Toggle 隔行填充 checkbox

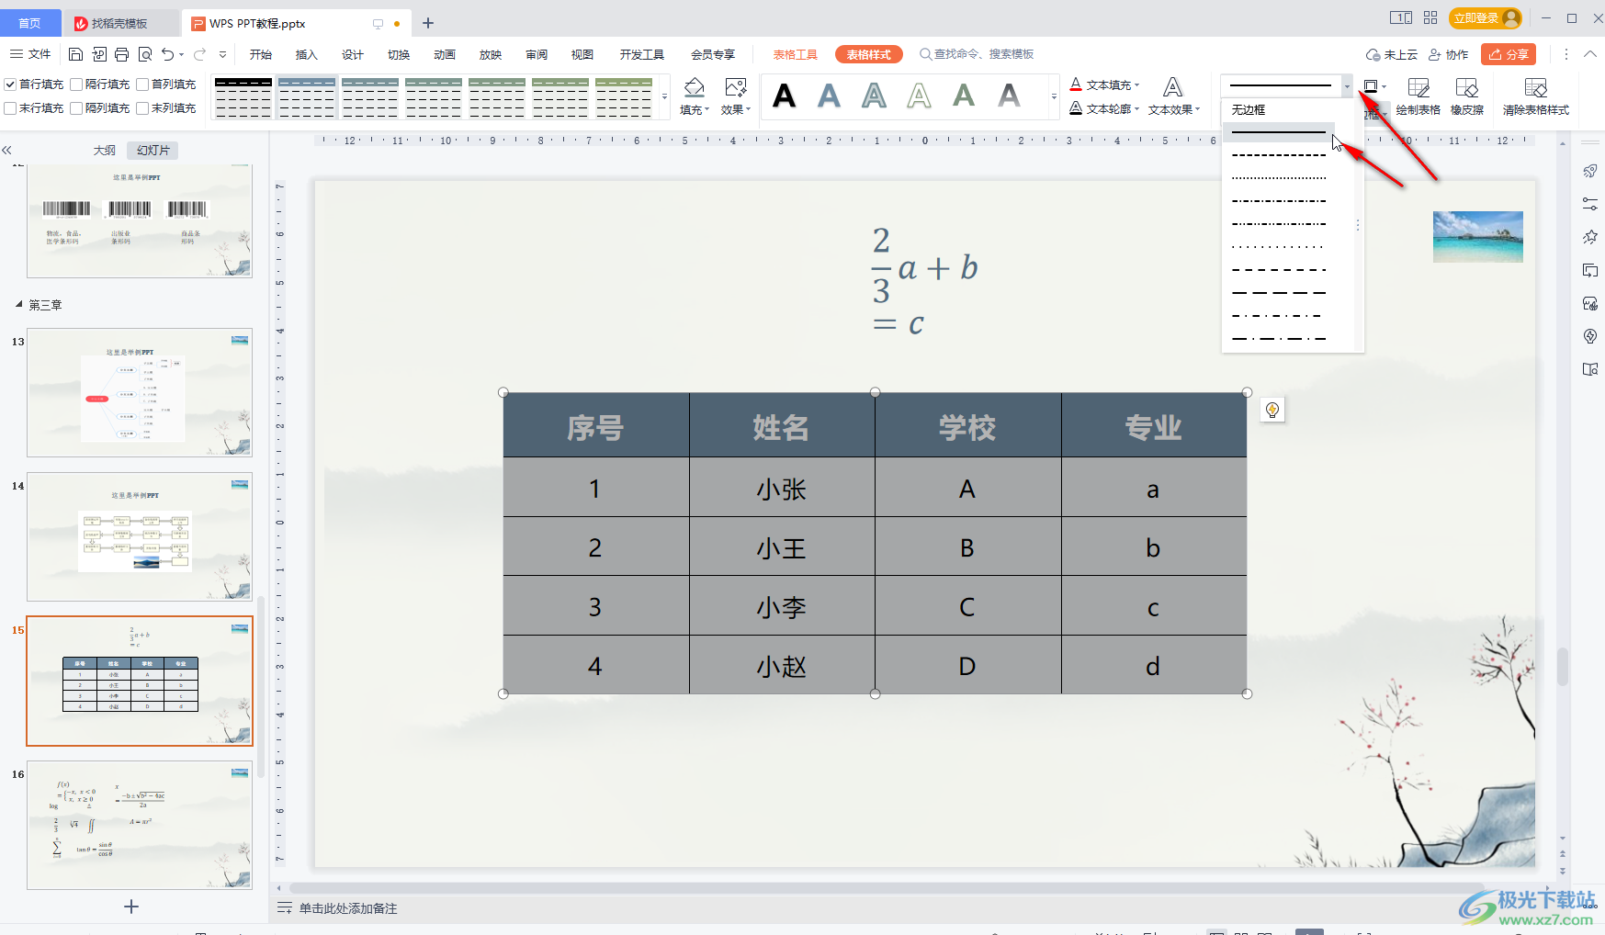pyautogui.click(x=76, y=84)
